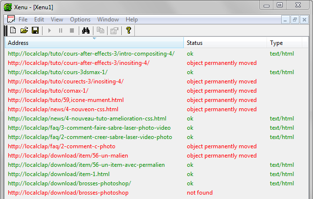The image size is (313, 199).
Task: Click text/html type for brosses-photoshop/ row
Action: click(282, 183)
